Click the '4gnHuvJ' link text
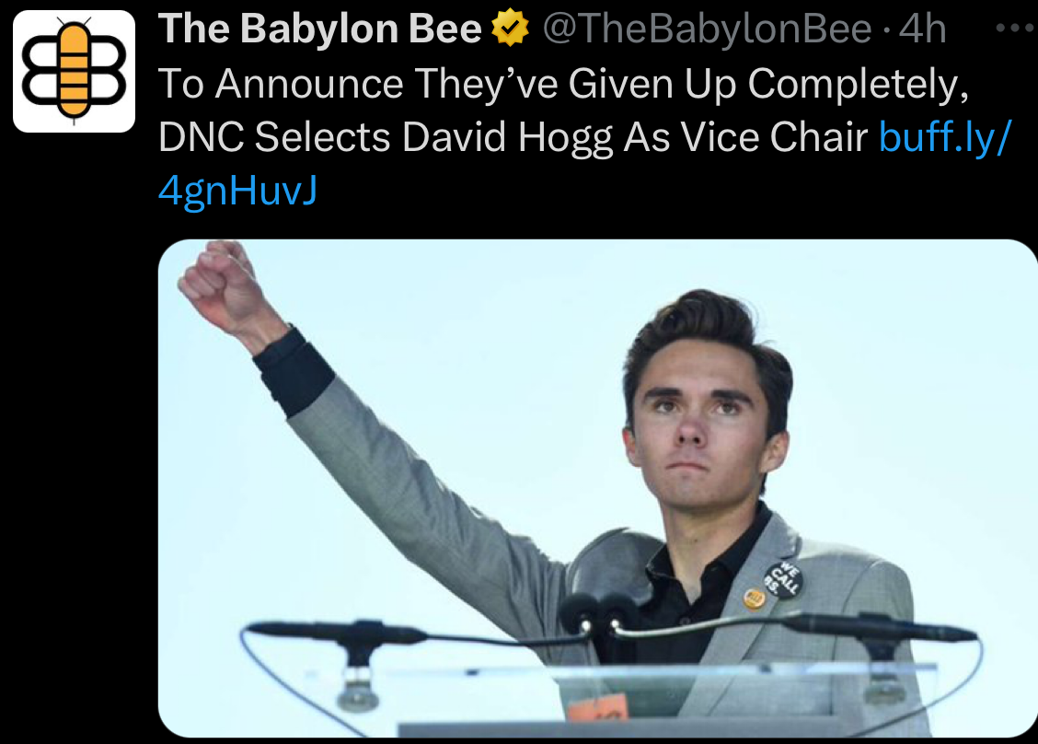Screen dimensions: 1038x744 237,190
